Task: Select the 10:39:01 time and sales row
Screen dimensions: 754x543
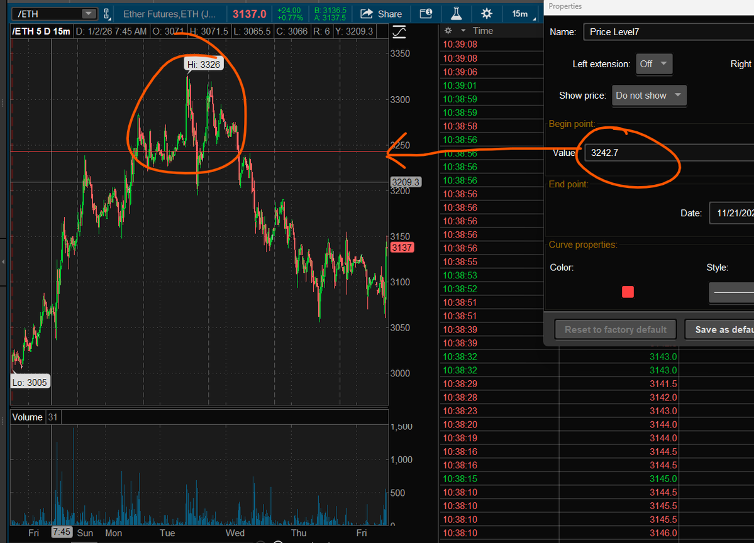Action: tap(491, 85)
